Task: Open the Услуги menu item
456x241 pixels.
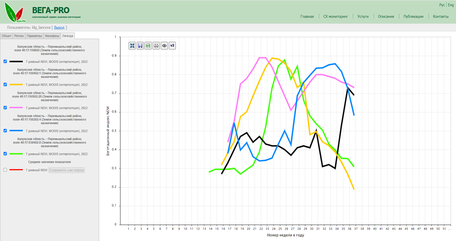Action: (363, 17)
